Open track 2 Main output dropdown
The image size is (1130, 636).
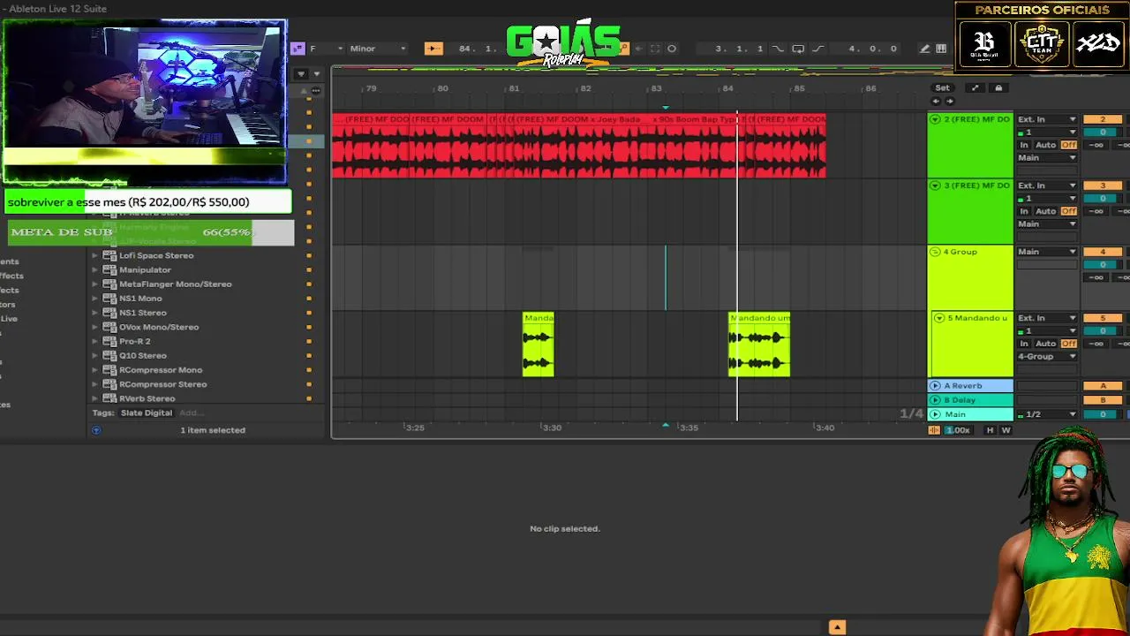pos(1047,158)
